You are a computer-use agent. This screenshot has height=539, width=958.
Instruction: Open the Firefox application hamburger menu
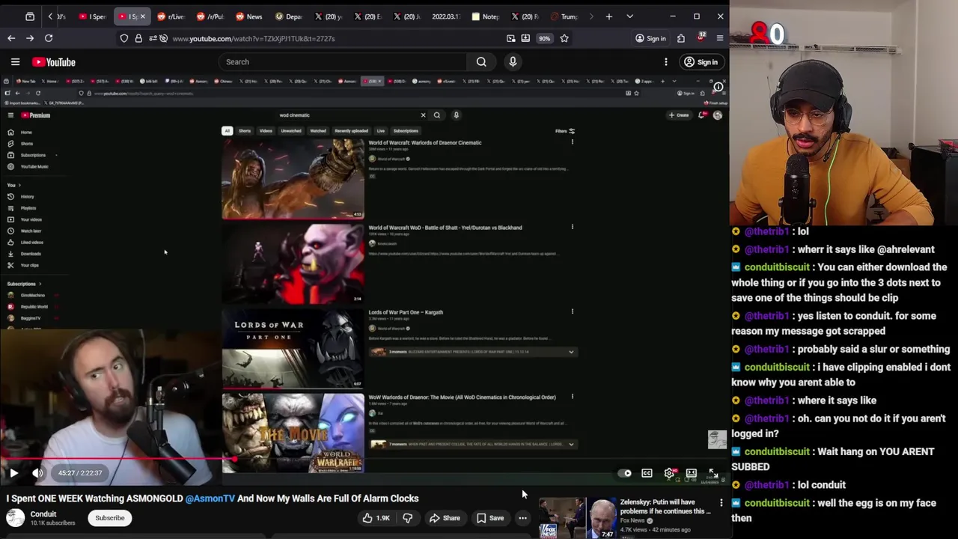[x=720, y=38]
